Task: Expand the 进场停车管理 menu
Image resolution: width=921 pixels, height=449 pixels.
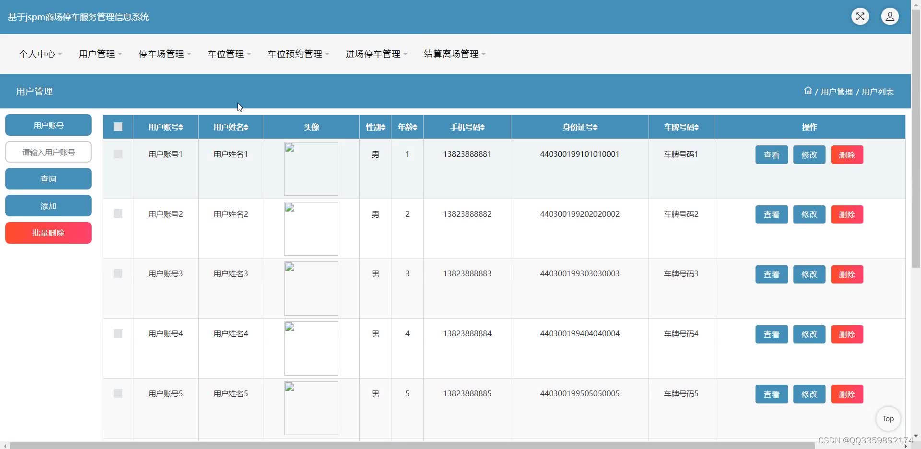Action: [x=377, y=54]
